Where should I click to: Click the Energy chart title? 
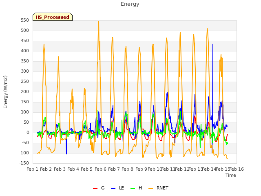[130, 4]
